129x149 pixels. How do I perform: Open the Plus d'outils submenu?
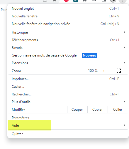[x=68, y=102]
